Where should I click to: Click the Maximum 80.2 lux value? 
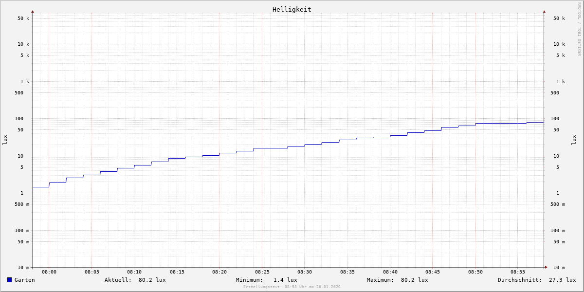pos(414,280)
